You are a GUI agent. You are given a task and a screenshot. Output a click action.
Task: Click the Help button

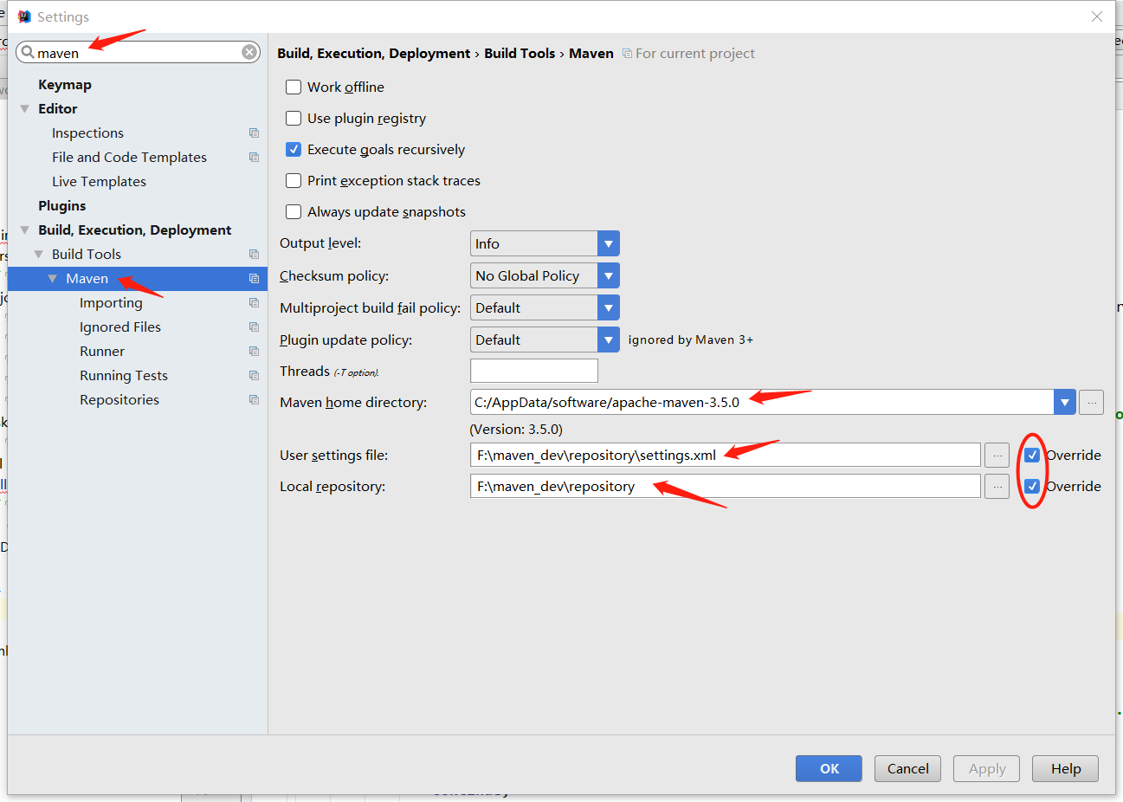coord(1065,768)
